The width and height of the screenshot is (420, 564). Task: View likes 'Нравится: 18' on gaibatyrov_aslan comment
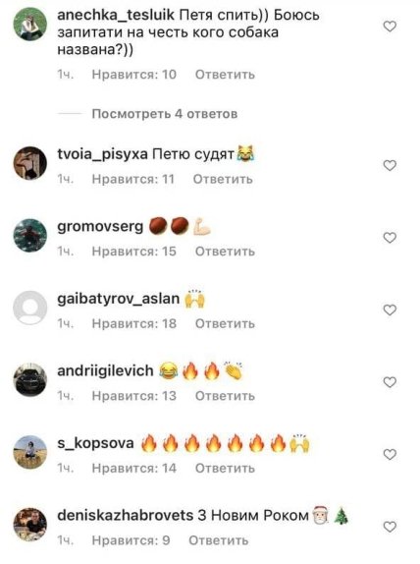point(134,323)
